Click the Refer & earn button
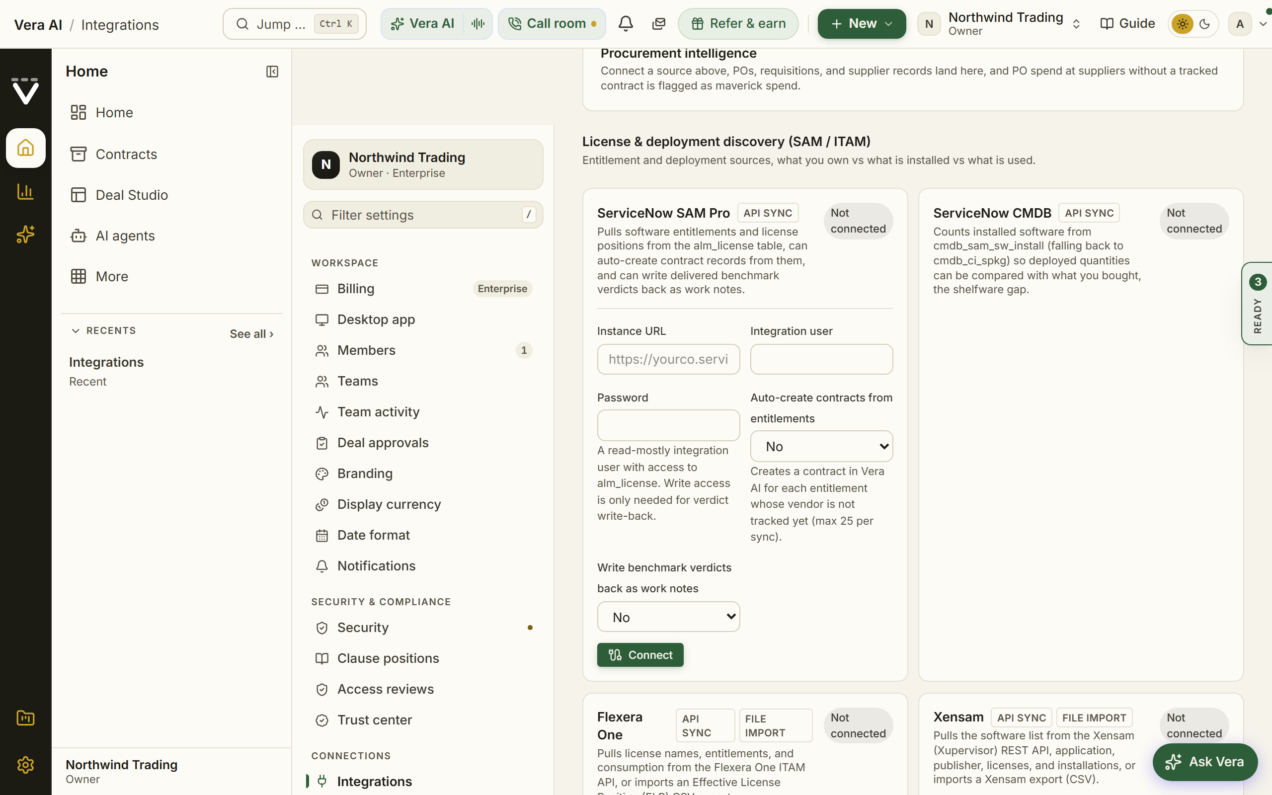Image resolution: width=1272 pixels, height=795 pixels. pos(738,24)
